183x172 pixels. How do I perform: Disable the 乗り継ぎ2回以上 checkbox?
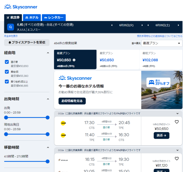pyautogui.click(x=7, y=81)
